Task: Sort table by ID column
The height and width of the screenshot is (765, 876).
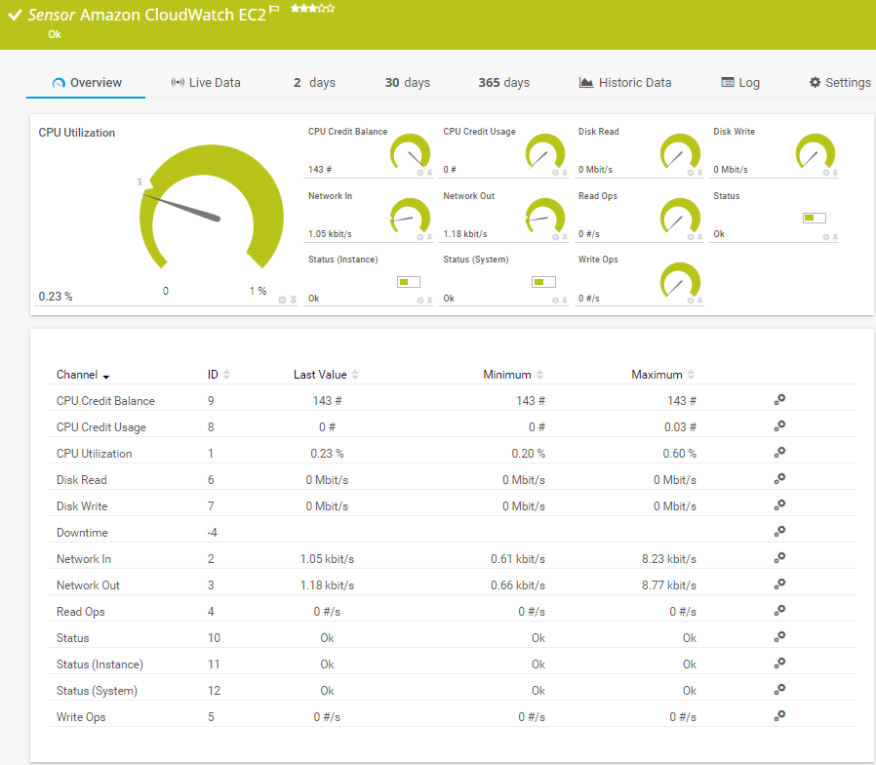Action: tap(226, 375)
